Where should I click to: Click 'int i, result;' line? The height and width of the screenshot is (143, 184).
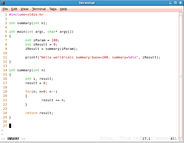coord(39,79)
